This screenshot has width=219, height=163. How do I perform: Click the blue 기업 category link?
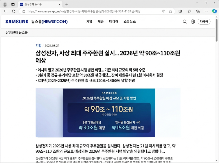38,46
